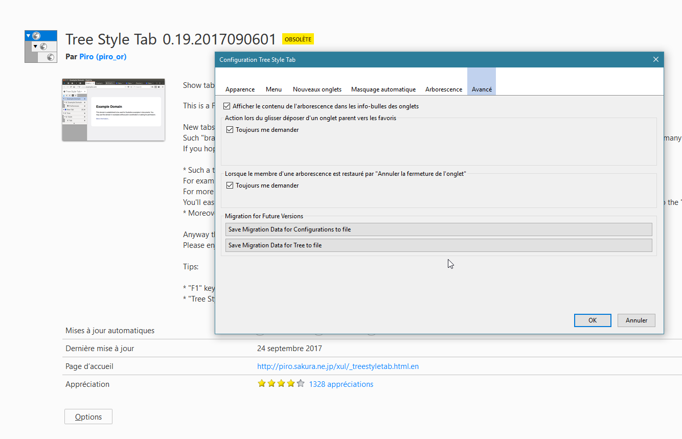Image resolution: width=682 pixels, height=439 pixels.
Task: Click the Dernière mise à jour label
Action: [100, 349]
